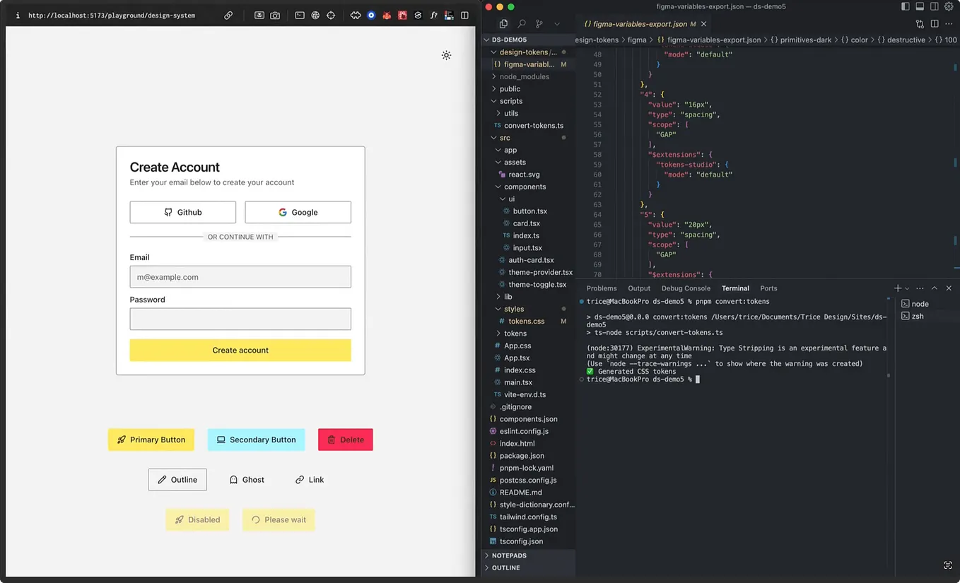This screenshot has height=583, width=960.
Task: Close the terminal panel
Action: (x=949, y=288)
